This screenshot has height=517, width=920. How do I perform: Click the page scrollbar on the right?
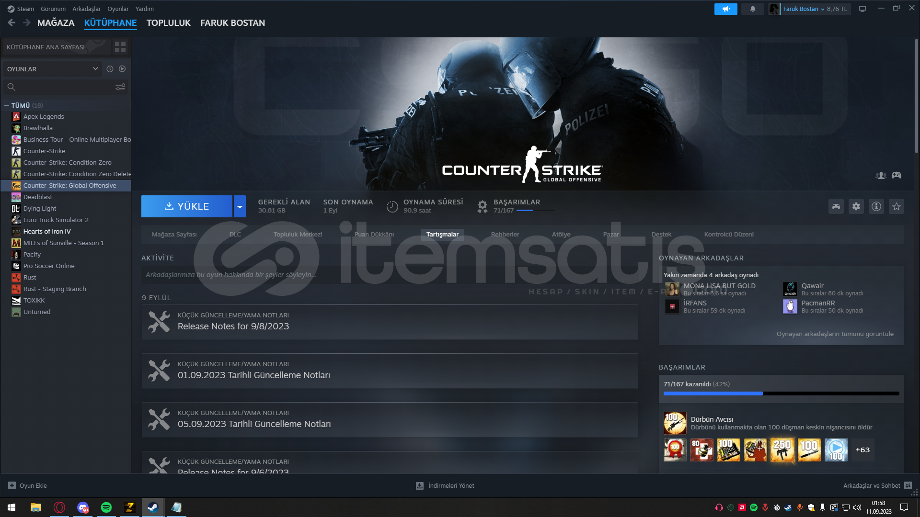coord(916,96)
